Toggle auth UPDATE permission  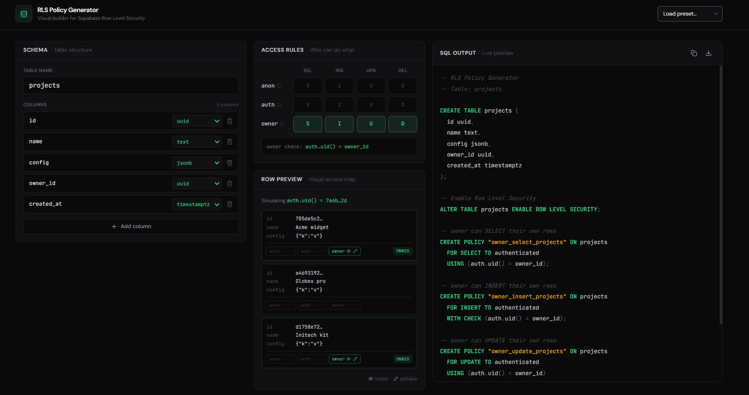click(371, 105)
